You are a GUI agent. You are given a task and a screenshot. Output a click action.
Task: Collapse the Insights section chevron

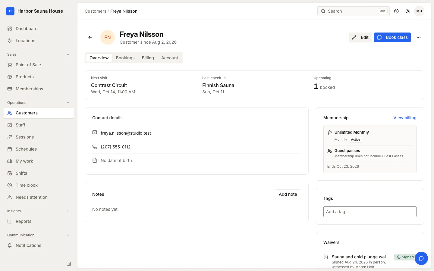pyautogui.click(x=68, y=211)
